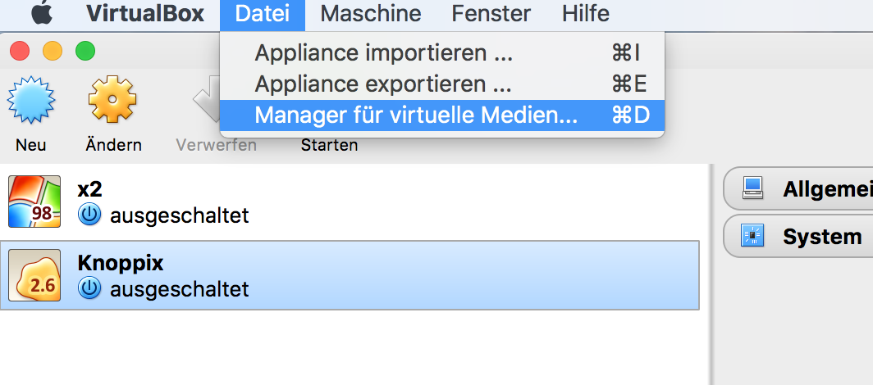Click the power state icon of x2
Viewport: 873px width, 385px height.
89,215
